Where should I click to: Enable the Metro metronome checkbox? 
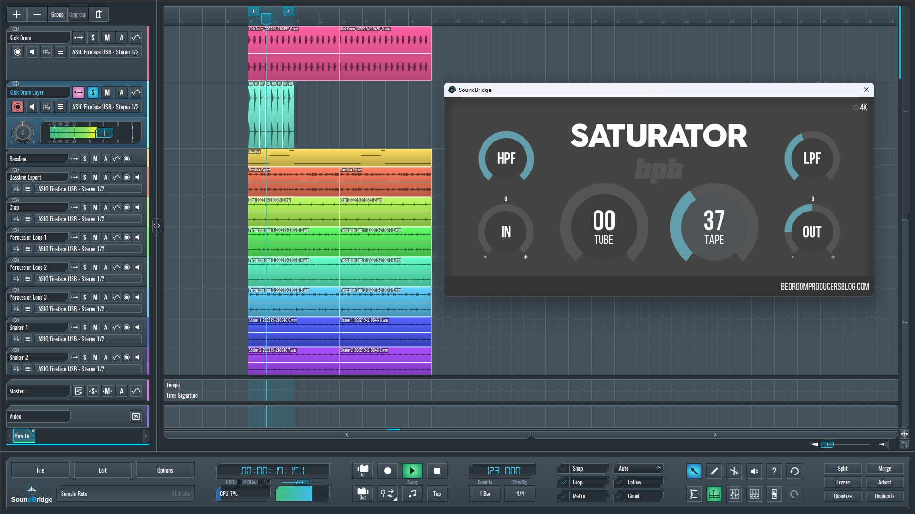(564, 496)
